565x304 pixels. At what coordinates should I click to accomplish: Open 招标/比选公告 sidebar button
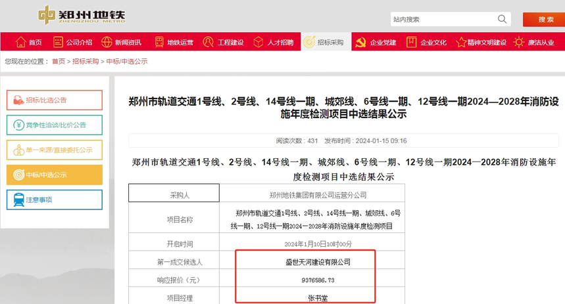(x=55, y=100)
